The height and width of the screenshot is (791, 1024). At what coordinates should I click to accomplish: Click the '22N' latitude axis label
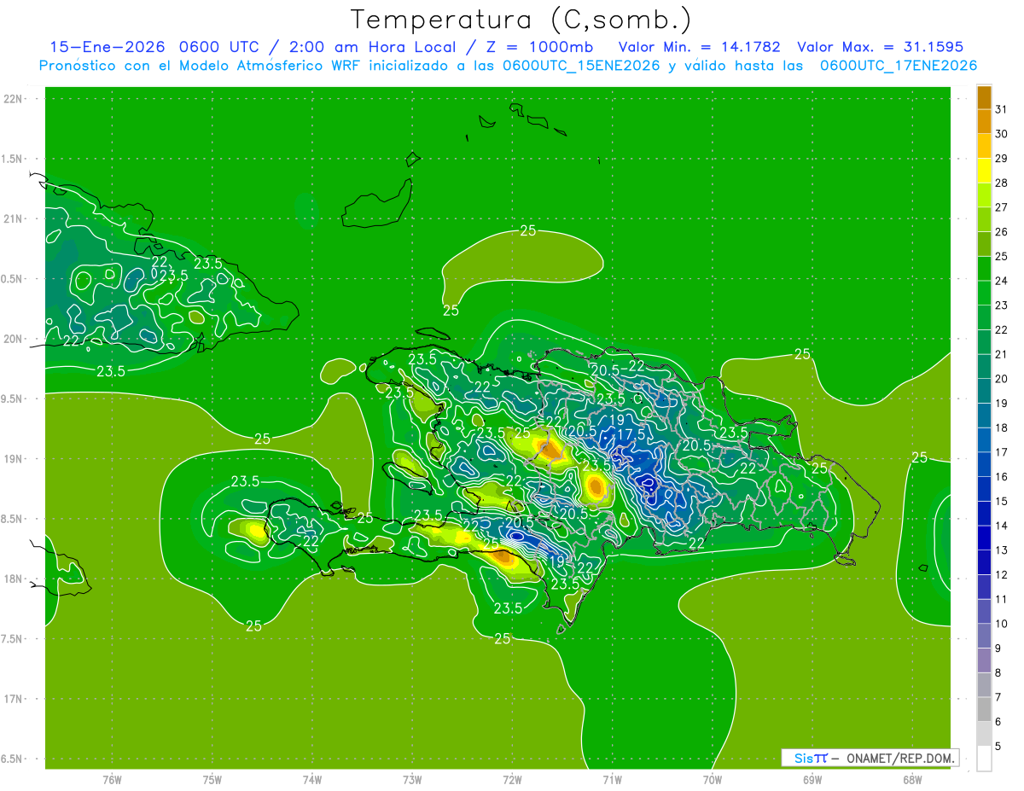coord(12,99)
